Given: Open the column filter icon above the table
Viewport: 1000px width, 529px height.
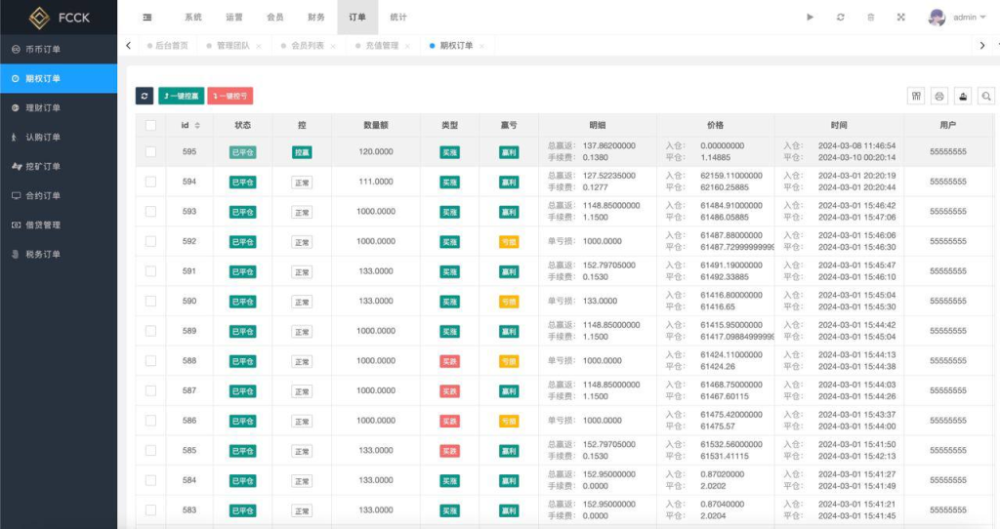Looking at the screenshot, I should (916, 97).
